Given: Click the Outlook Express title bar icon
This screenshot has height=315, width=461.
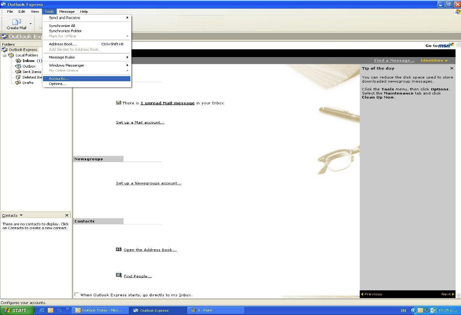Looking at the screenshot, I should [4, 4].
